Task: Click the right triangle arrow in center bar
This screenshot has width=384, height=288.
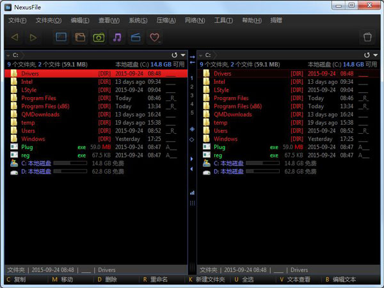Action: (x=192, y=159)
